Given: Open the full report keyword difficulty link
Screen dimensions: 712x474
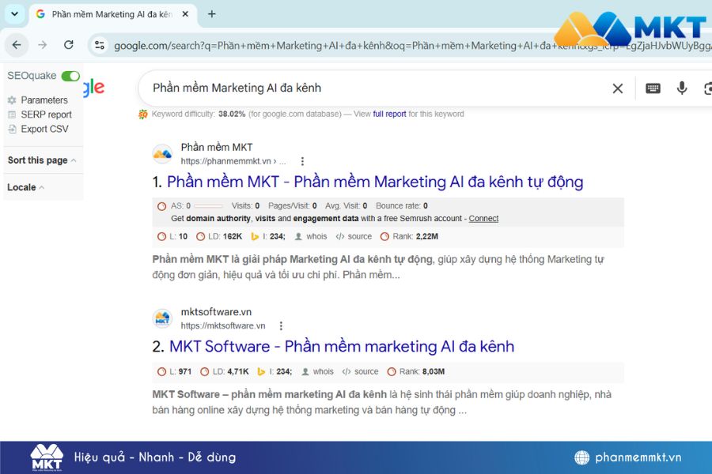Looking at the screenshot, I should coord(389,114).
